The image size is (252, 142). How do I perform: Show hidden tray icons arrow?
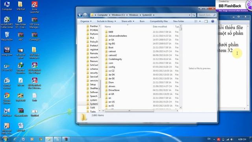[x=214, y=139]
